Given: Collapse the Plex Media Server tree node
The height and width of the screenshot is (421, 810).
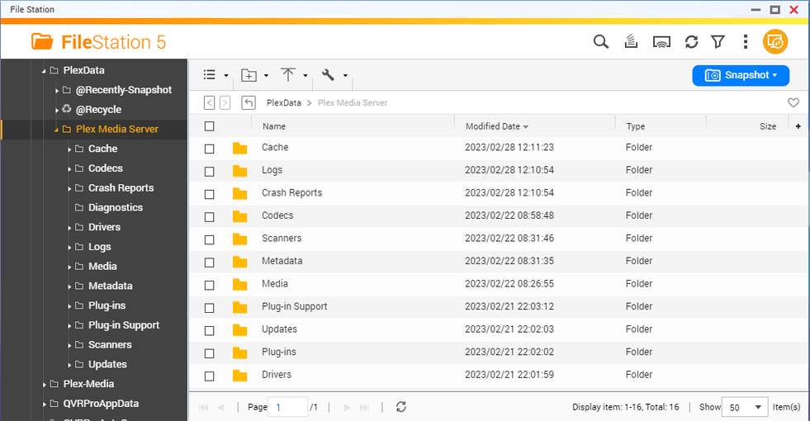Looking at the screenshot, I should coord(56,130).
